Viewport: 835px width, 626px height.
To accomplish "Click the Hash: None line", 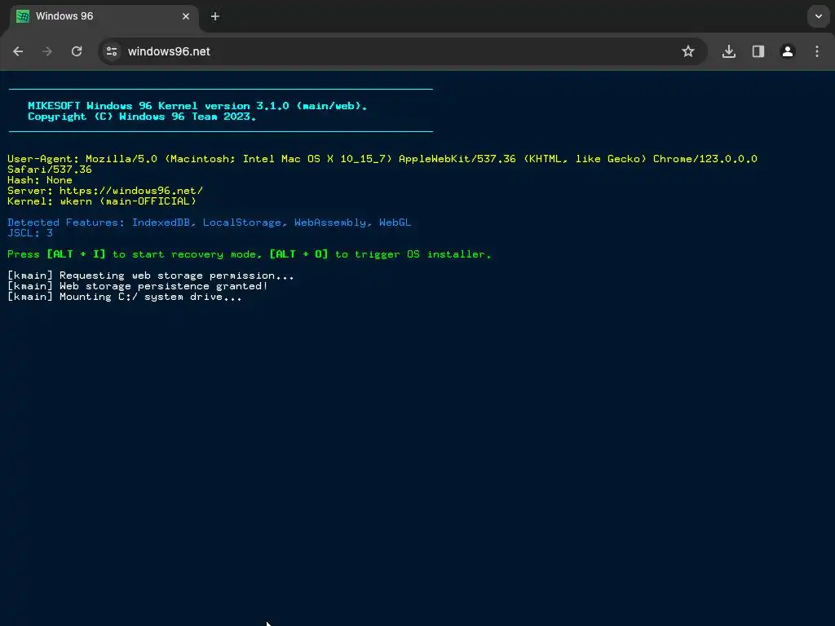I will tap(40, 180).
